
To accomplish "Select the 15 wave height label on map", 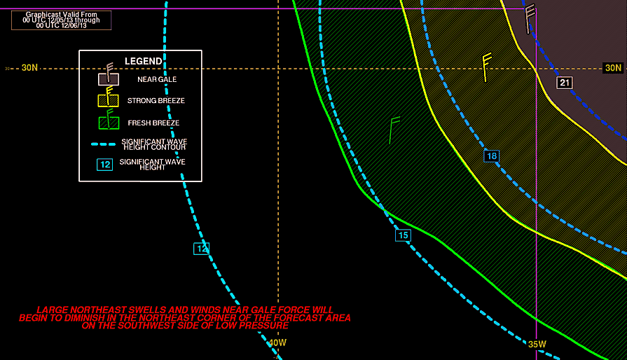I will click(403, 235).
